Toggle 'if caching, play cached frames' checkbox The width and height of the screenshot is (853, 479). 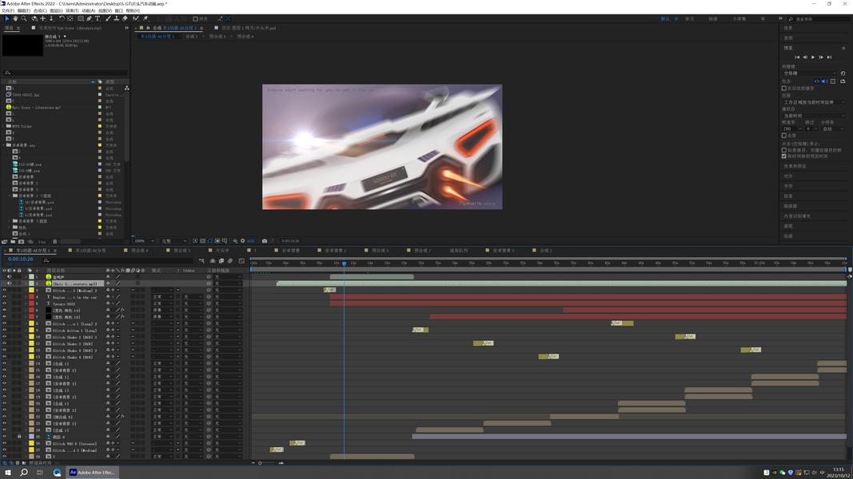784,150
